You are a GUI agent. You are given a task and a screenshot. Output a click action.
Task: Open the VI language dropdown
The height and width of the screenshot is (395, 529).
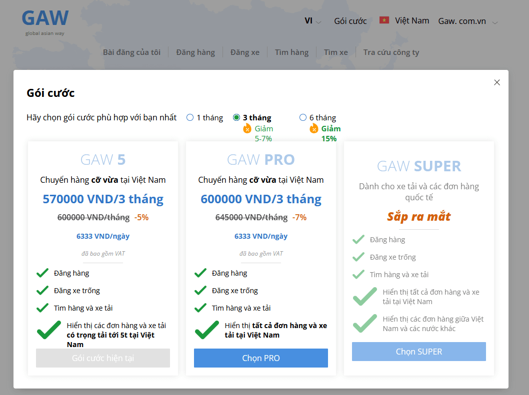pyautogui.click(x=312, y=21)
